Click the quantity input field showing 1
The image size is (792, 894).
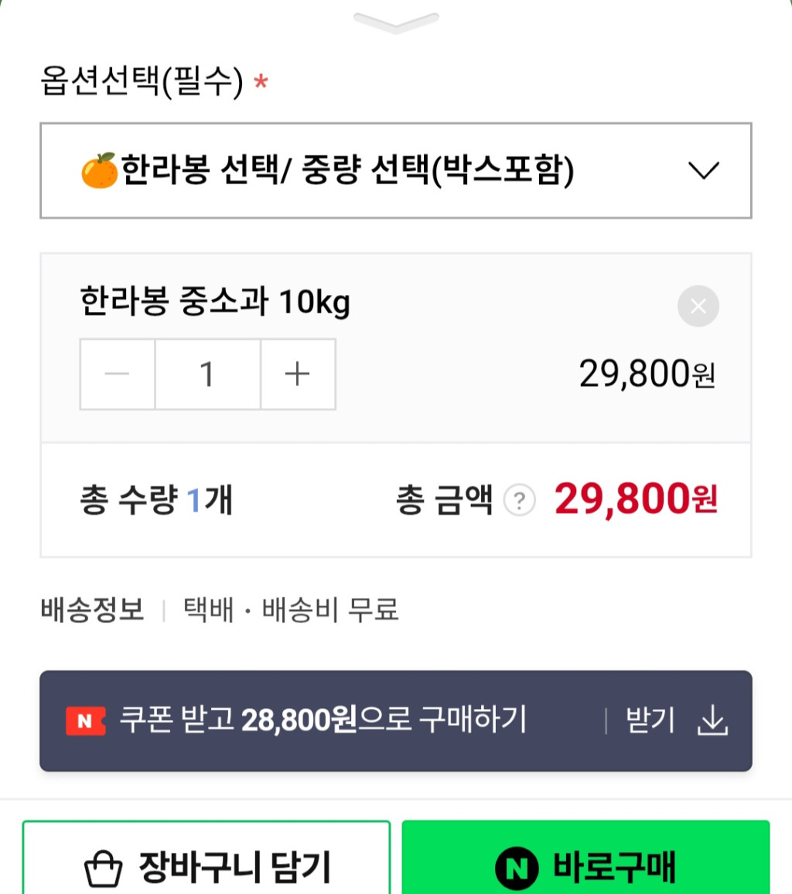coord(207,375)
